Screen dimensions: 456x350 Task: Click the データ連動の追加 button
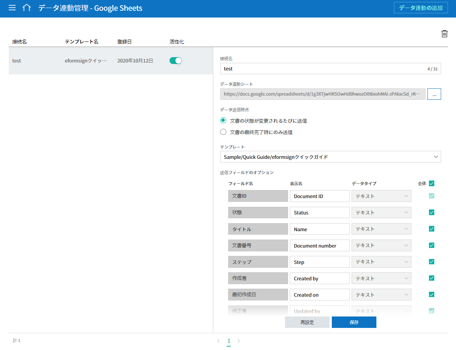coord(421,8)
